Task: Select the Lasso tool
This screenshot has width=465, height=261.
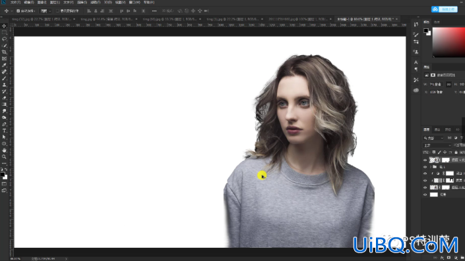Action: (x=4, y=39)
